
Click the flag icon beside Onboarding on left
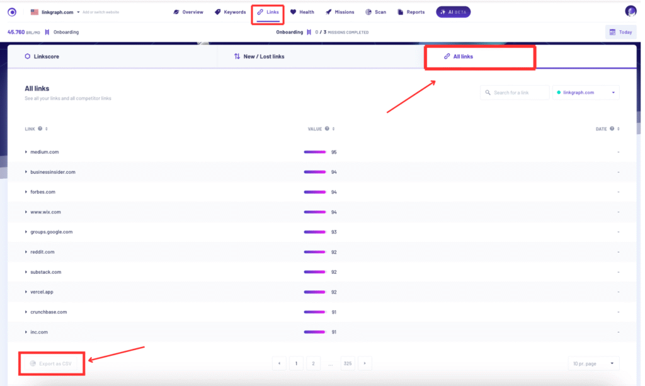pyautogui.click(x=47, y=32)
